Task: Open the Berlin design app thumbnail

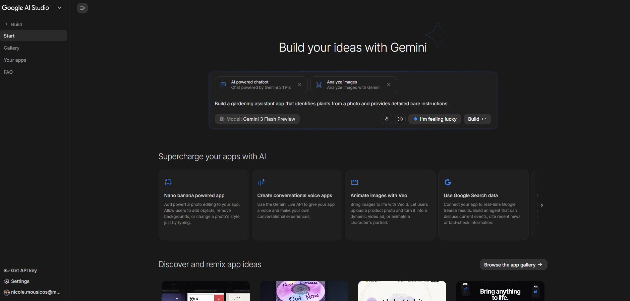Action: coord(206,291)
